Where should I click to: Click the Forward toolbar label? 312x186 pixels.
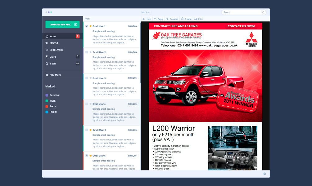(x=174, y=19)
